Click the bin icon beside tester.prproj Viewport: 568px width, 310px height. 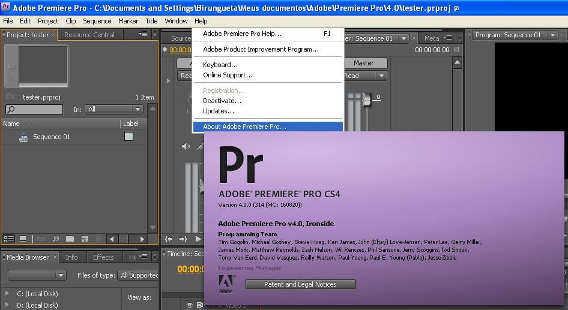pos(11,97)
